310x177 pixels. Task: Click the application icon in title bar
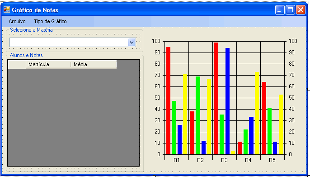7,10
